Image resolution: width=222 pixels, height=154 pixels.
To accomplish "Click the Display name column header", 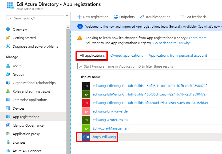I will pyautogui.click(x=90, y=77).
